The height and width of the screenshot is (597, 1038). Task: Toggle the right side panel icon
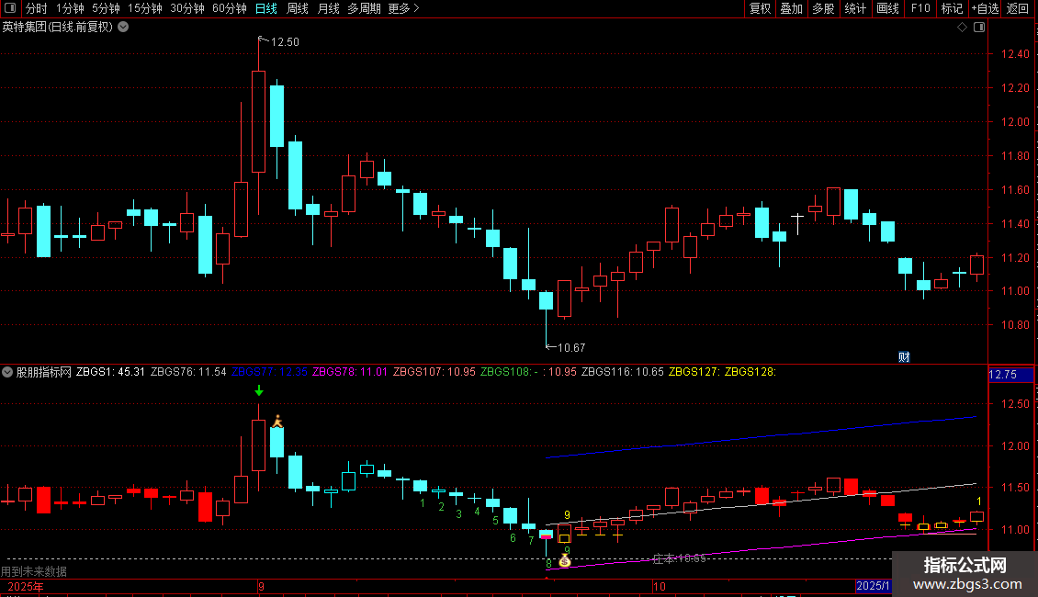click(x=979, y=28)
